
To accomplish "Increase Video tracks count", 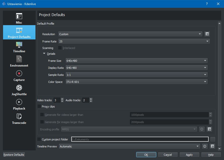I will tap(62, 99).
